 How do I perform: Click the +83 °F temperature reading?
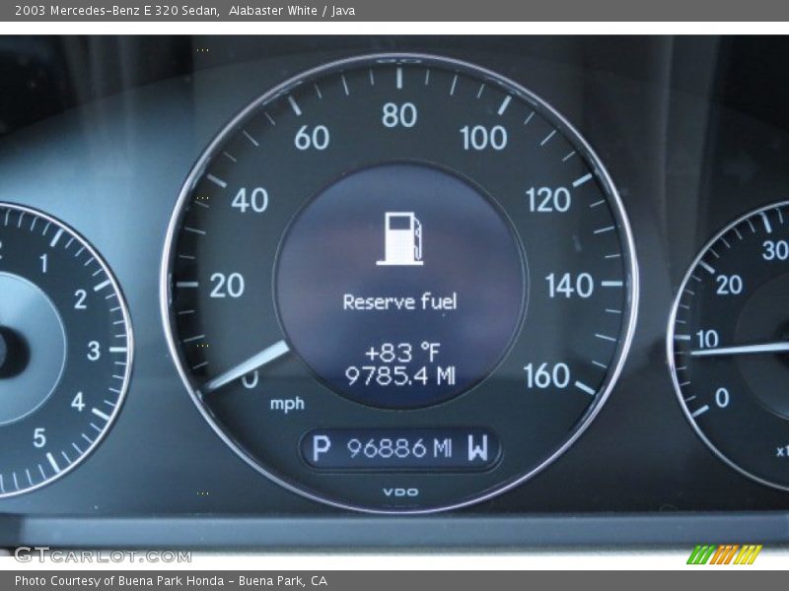pos(402,353)
